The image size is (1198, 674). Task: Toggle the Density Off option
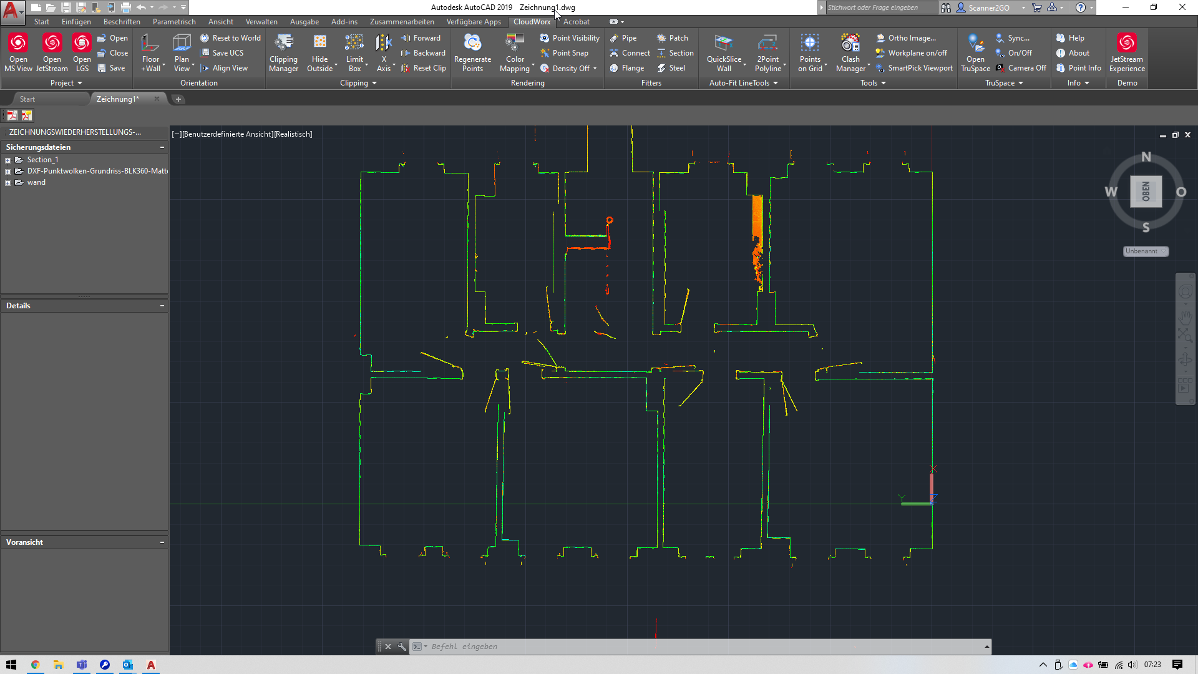570,68
